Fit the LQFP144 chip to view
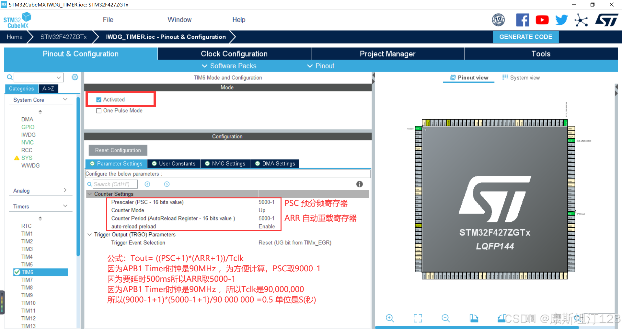 click(418, 318)
